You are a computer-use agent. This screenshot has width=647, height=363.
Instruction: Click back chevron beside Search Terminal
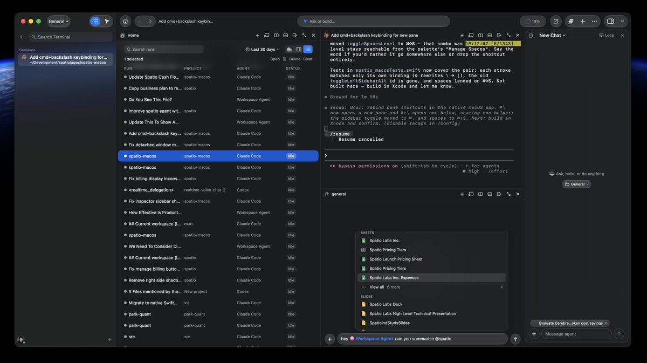tap(22, 37)
